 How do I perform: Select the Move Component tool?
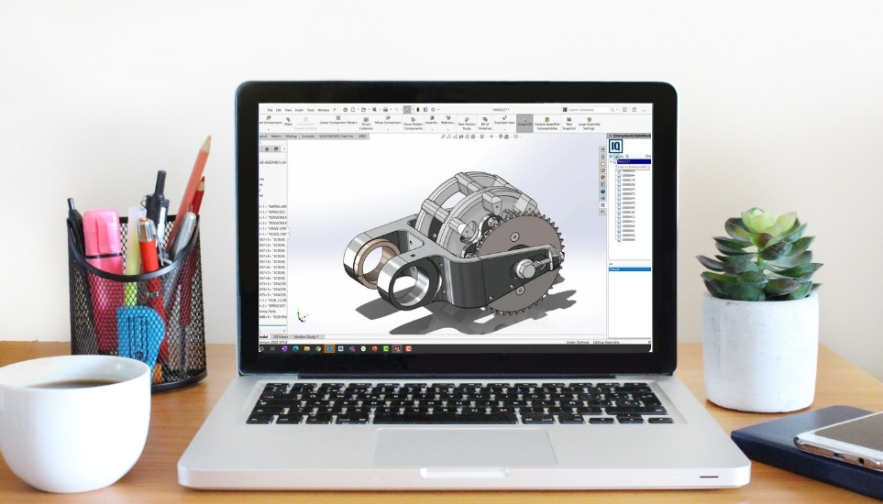[x=387, y=118]
